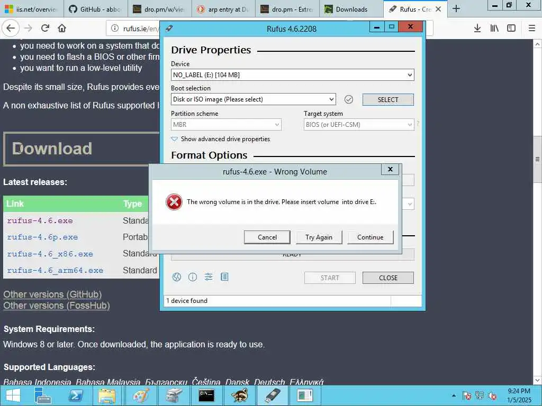The height and width of the screenshot is (406, 542).
Task: Click the muted volume tray icon
Action: tap(492, 395)
